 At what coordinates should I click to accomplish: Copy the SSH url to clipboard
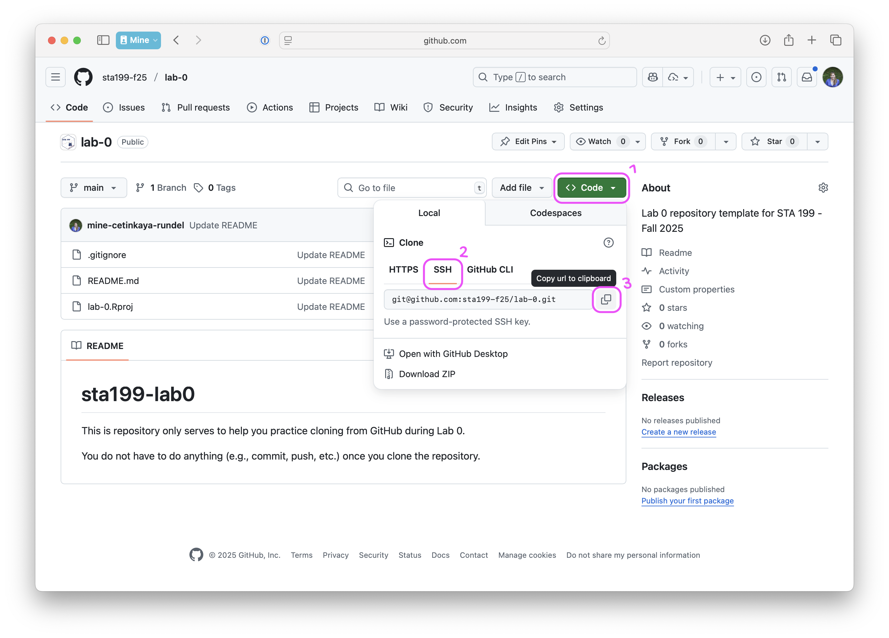(x=606, y=299)
